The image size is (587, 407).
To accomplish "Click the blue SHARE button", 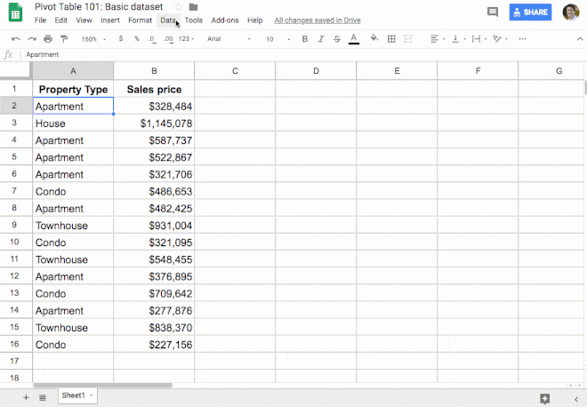I will point(530,12).
